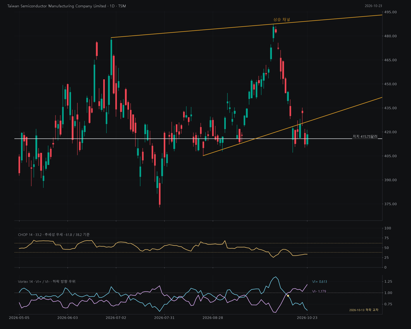Click the 420.00 price axis label
This screenshot has height=329, width=411.
[391, 132]
